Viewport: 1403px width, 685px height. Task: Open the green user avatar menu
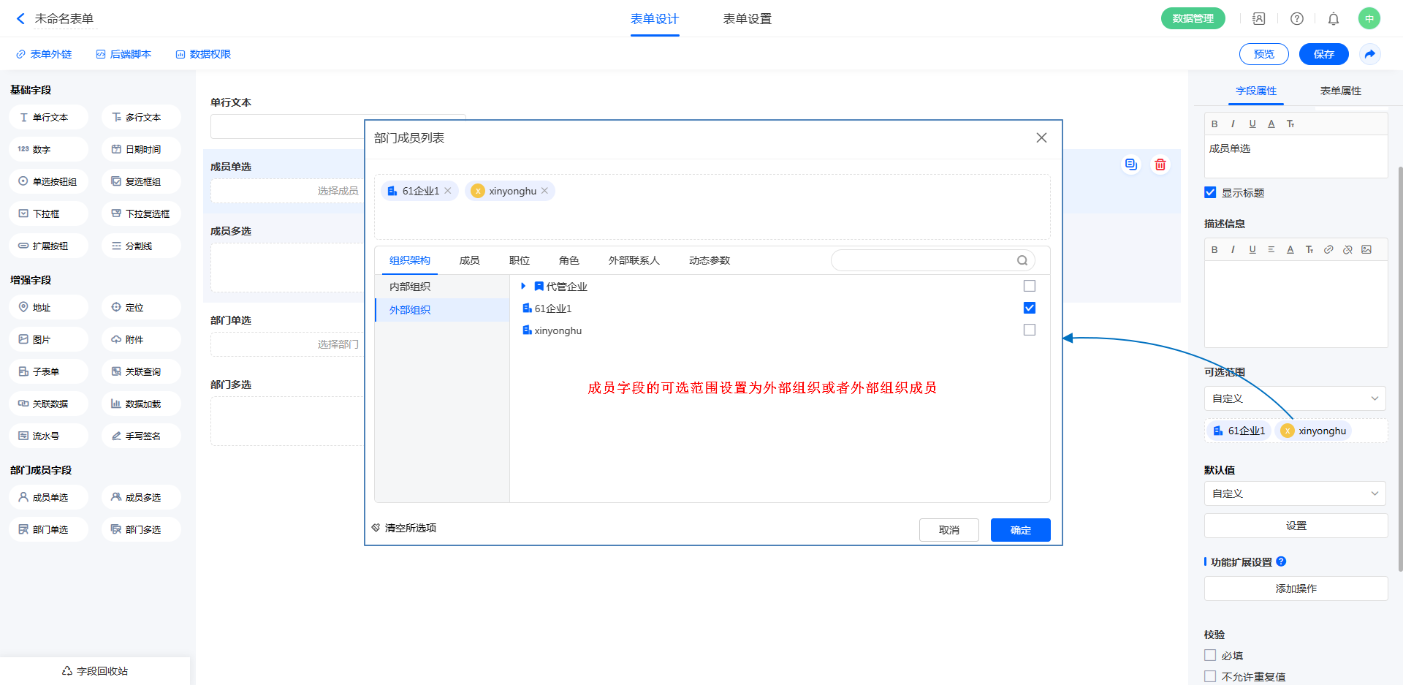tap(1369, 18)
